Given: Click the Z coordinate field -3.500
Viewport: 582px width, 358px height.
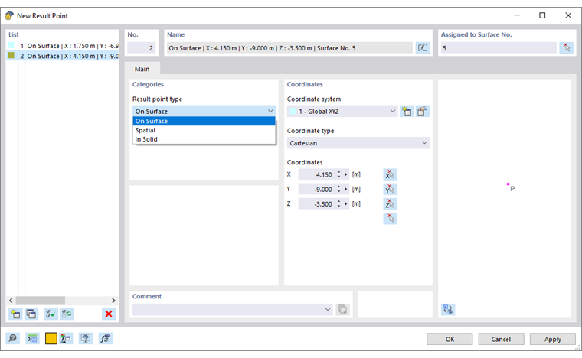Looking at the screenshot, I should (316, 203).
